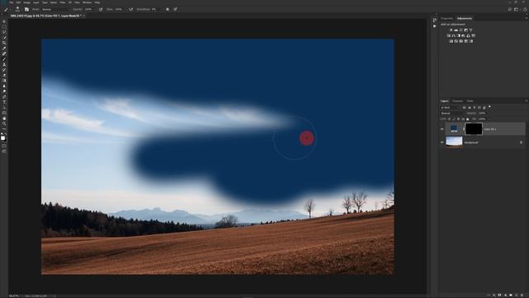This screenshot has width=529, height=298.
Task: Toggle layer filtering switch on or off
Action: pyautogui.click(x=489, y=107)
